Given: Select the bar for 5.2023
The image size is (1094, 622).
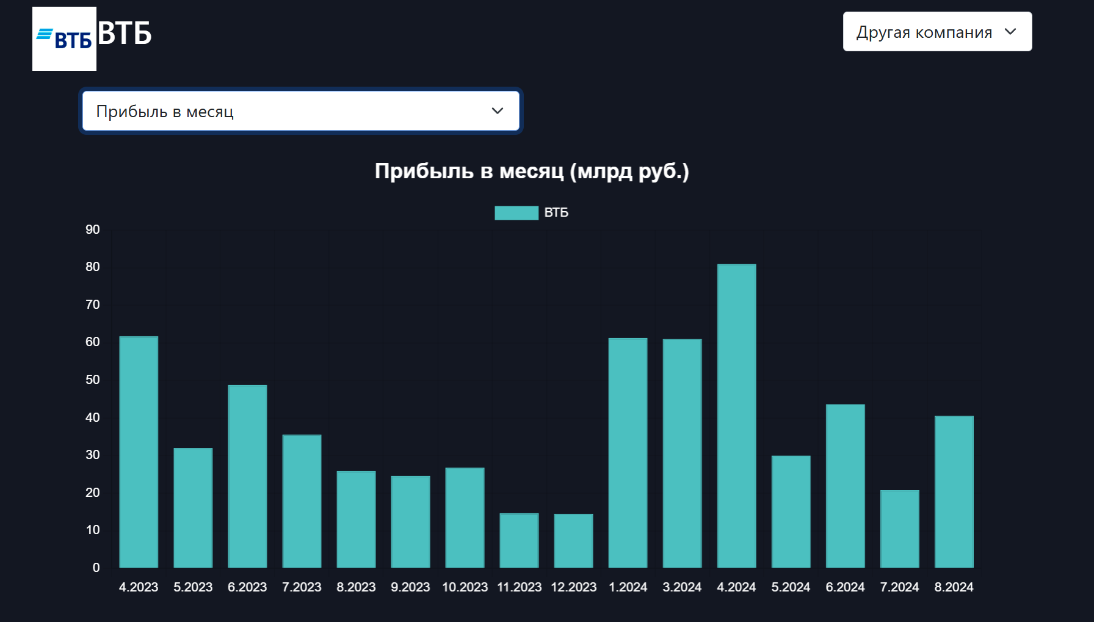Looking at the screenshot, I should coord(193,508).
